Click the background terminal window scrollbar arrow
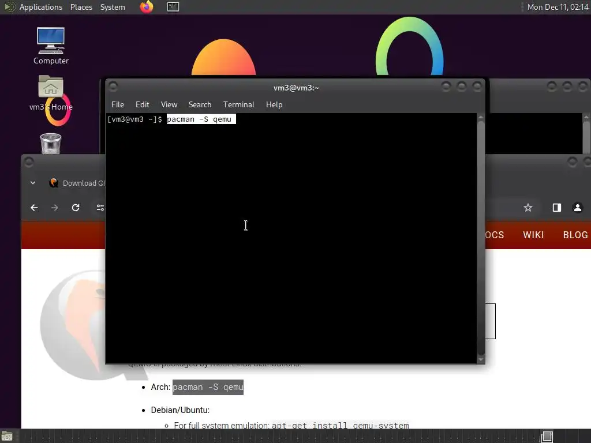 [586, 118]
